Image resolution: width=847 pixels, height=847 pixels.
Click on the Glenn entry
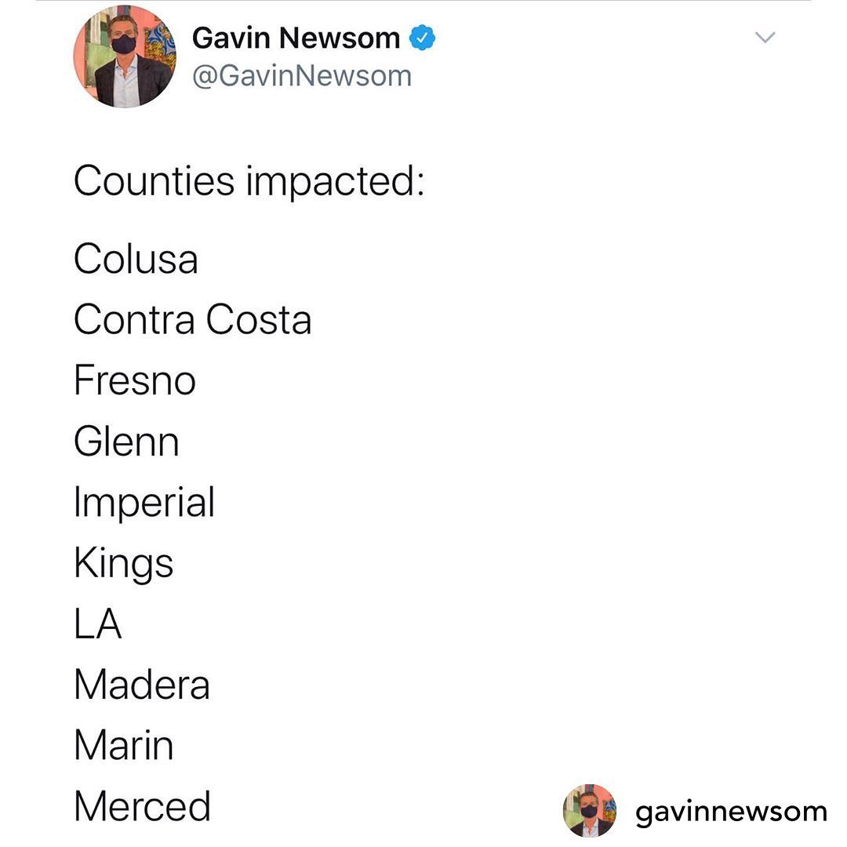click(126, 442)
